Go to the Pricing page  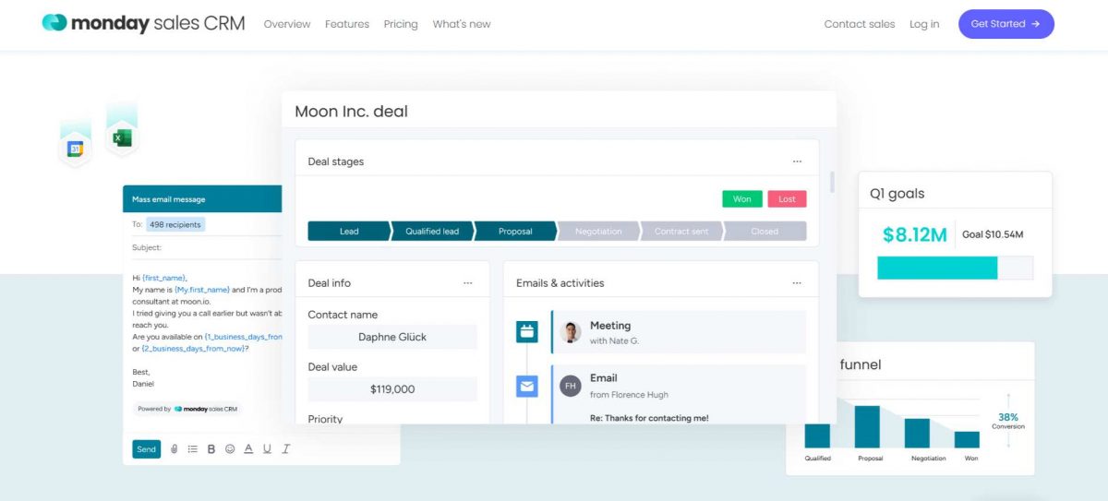[401, 24]
